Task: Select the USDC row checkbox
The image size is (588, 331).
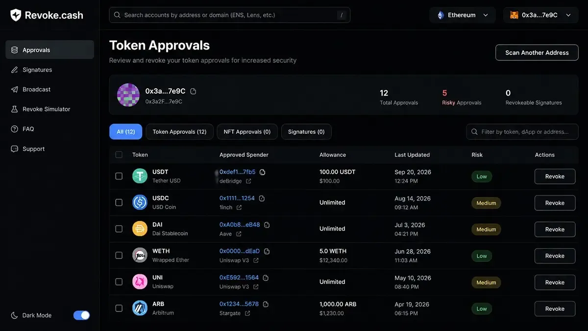Action: 119,203
